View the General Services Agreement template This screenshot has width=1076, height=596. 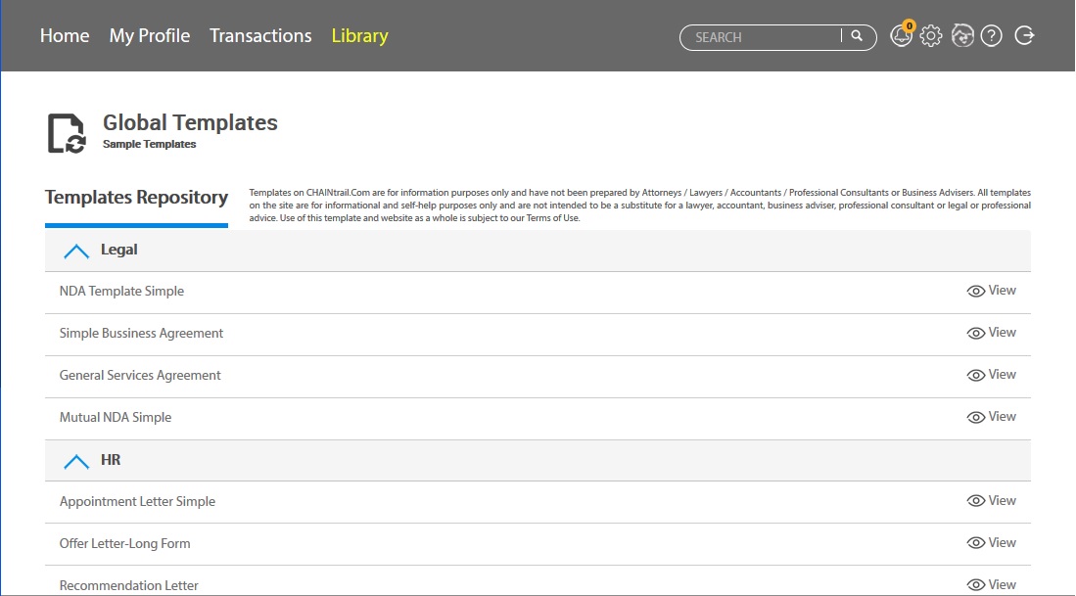pyautogui.click(x=991, y=375)
